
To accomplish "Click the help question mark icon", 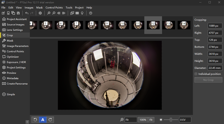I will (91, 13).
